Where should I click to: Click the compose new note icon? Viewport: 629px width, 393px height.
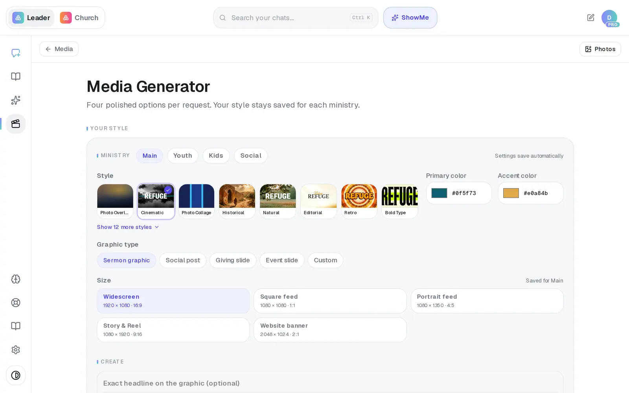point(590,18)
